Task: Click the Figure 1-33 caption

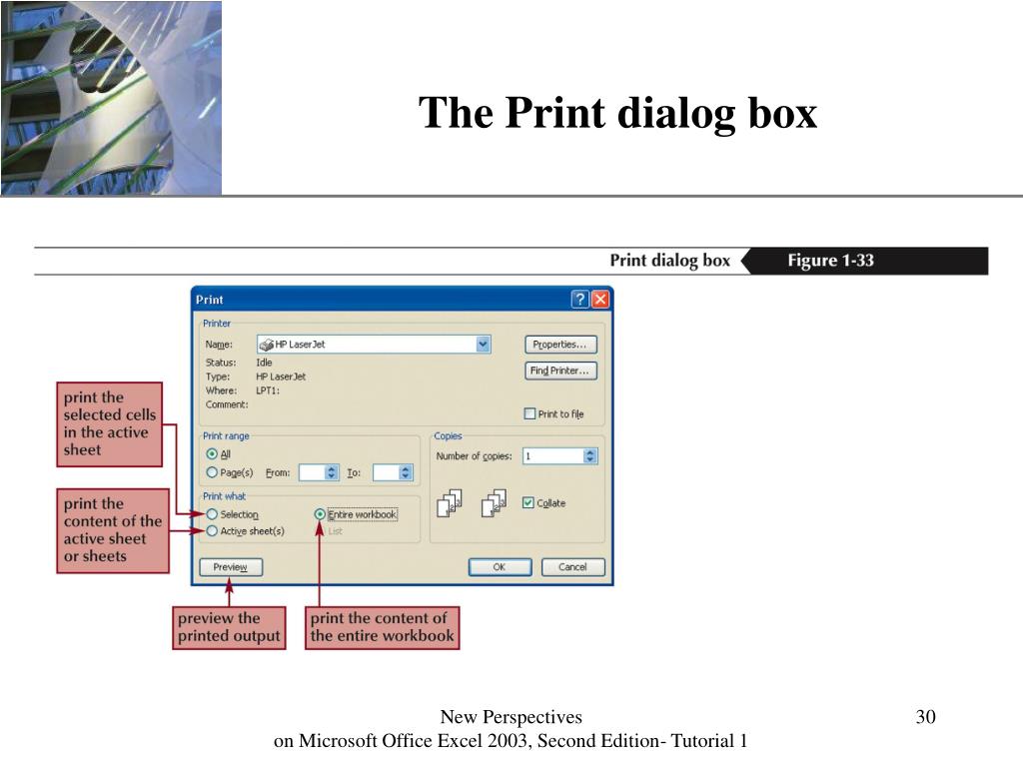Action: tap(830, 261)
